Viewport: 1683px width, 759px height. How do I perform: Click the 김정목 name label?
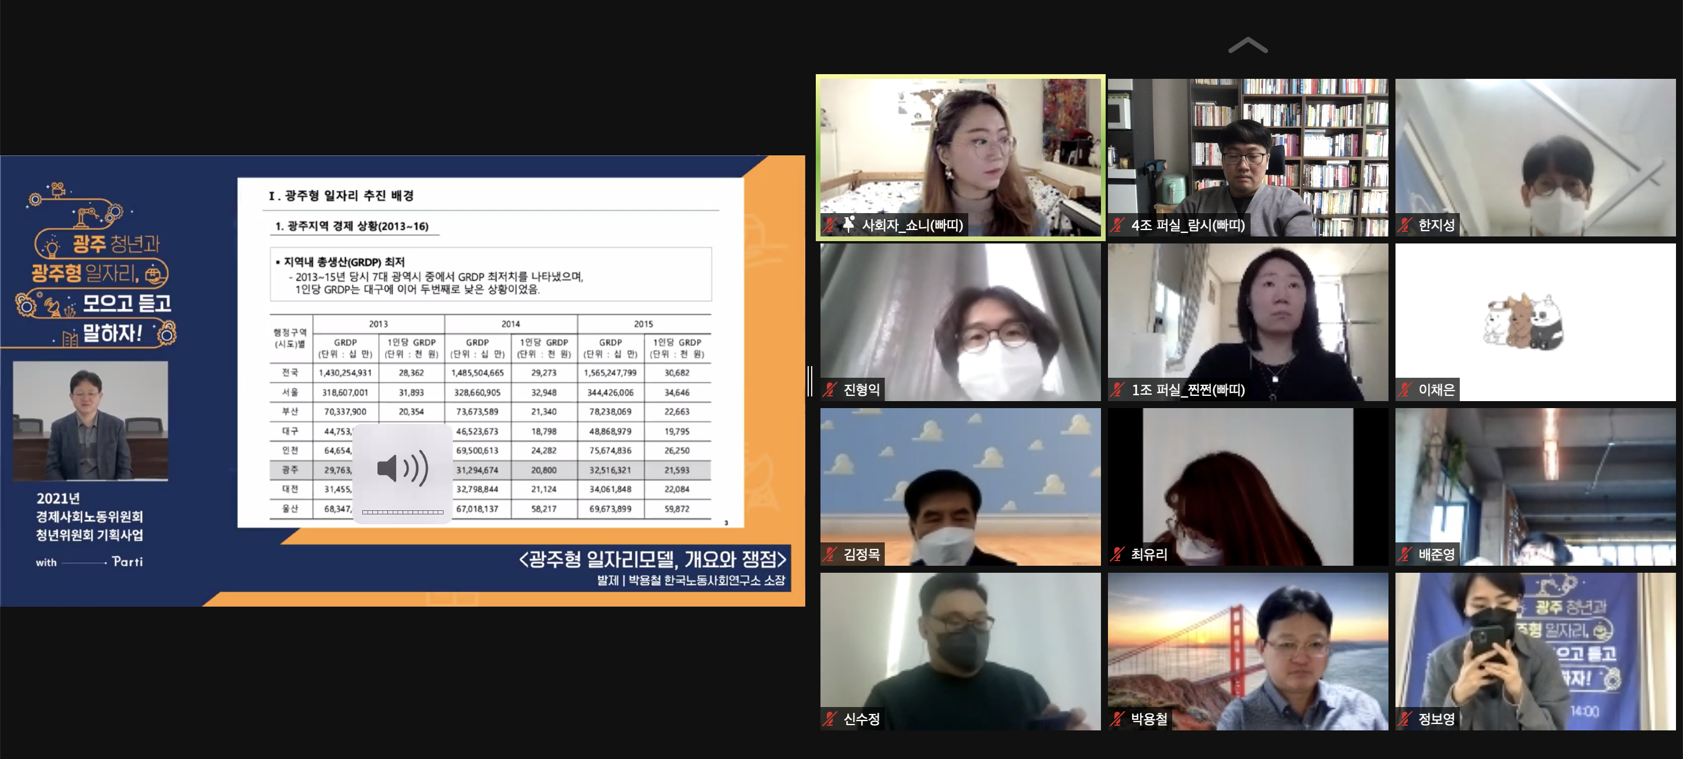(861, 554)
